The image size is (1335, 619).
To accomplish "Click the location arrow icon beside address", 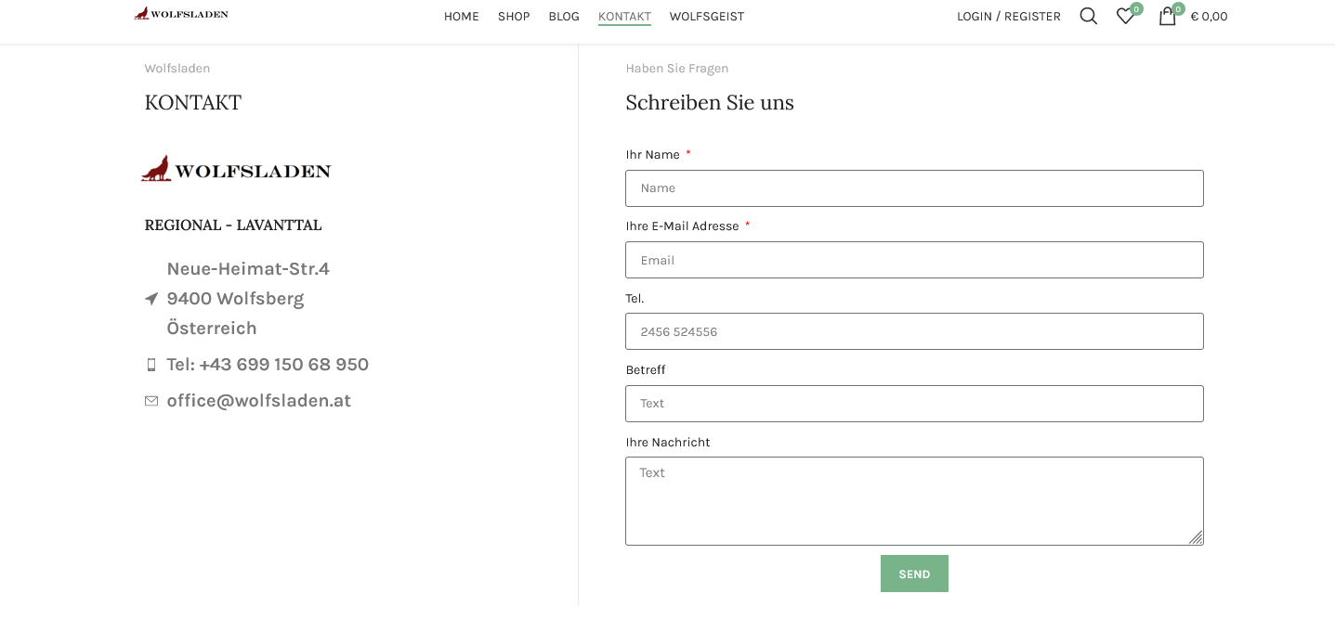I will [151, 299].
